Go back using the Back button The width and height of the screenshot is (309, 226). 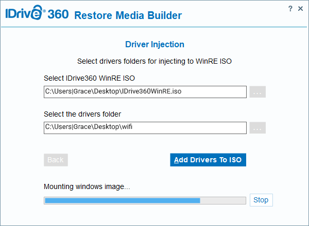coord(56,160)
